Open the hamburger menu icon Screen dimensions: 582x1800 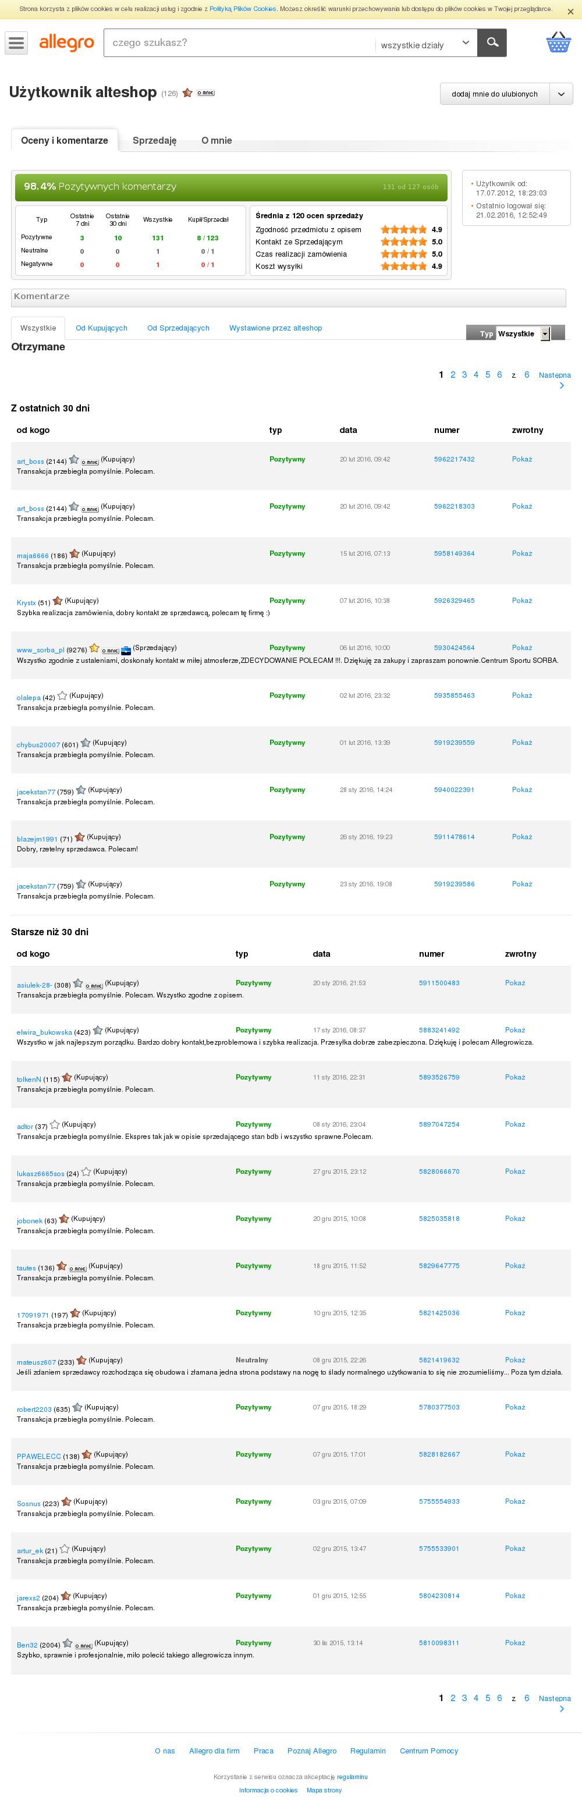pyautogui.click(x=16, y=43)
